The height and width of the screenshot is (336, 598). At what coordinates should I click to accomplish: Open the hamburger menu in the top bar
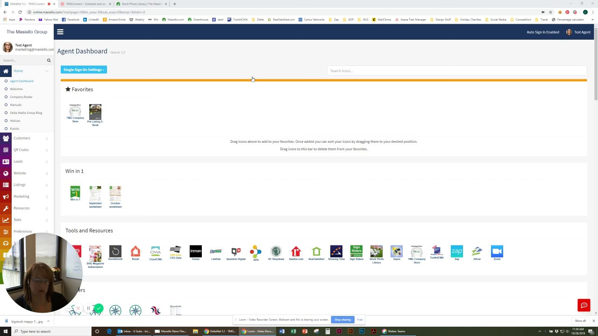60,32
